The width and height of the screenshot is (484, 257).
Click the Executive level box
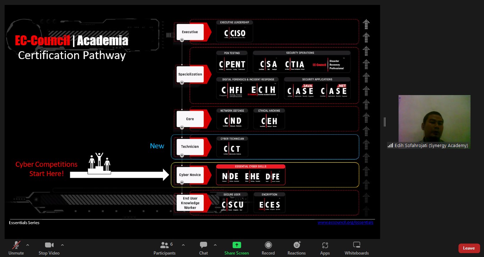[x=190, y=32]
